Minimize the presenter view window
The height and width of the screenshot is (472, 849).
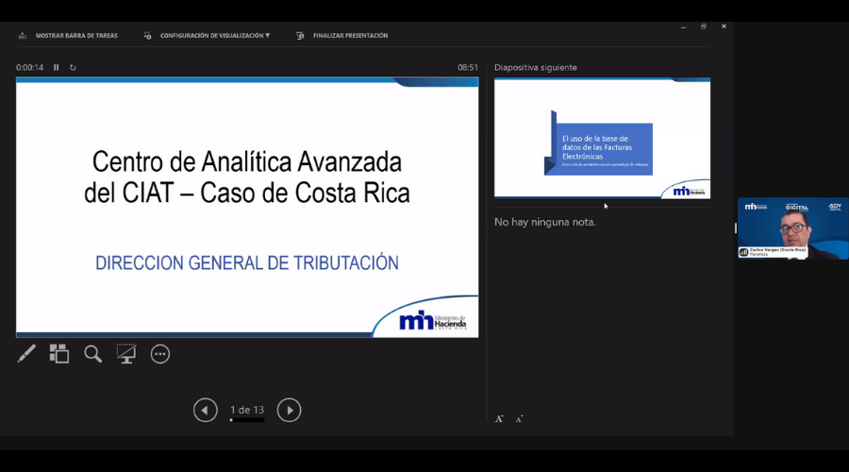(683, 26)
